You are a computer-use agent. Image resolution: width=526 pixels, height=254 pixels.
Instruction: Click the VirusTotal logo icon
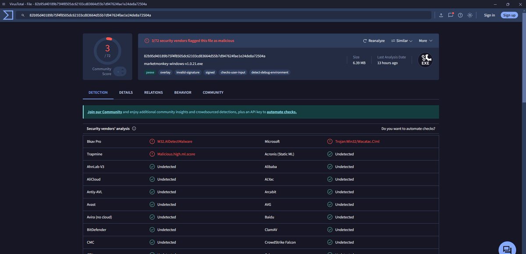pyautogui.click(x=8, y=15)
